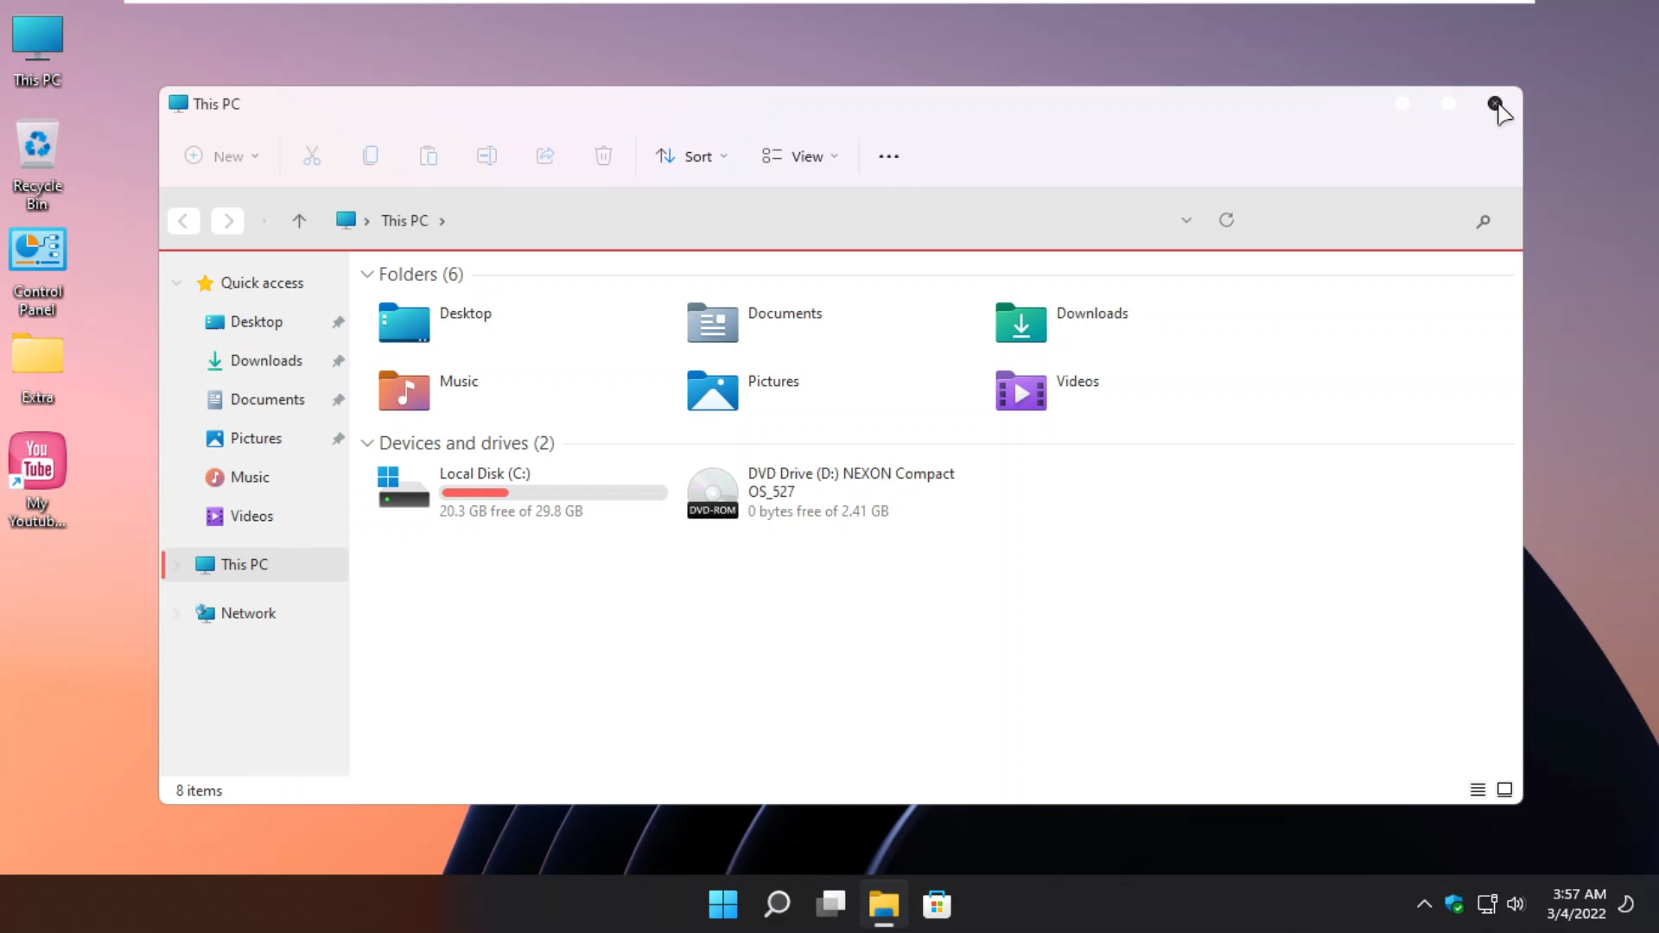Viewport: 1659px width, 933px height.
Task: Select DVD Drive (D:) NEXON Compact
Action: click(821, 492)
